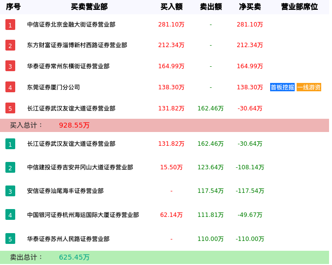Click the 买入额 column header
This screenshot has width=332, height=265.
pos(171,7)
